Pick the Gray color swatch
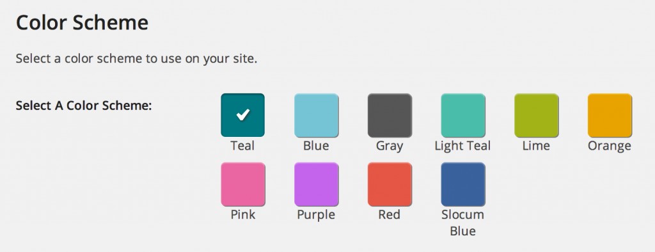 pos(390,115)
